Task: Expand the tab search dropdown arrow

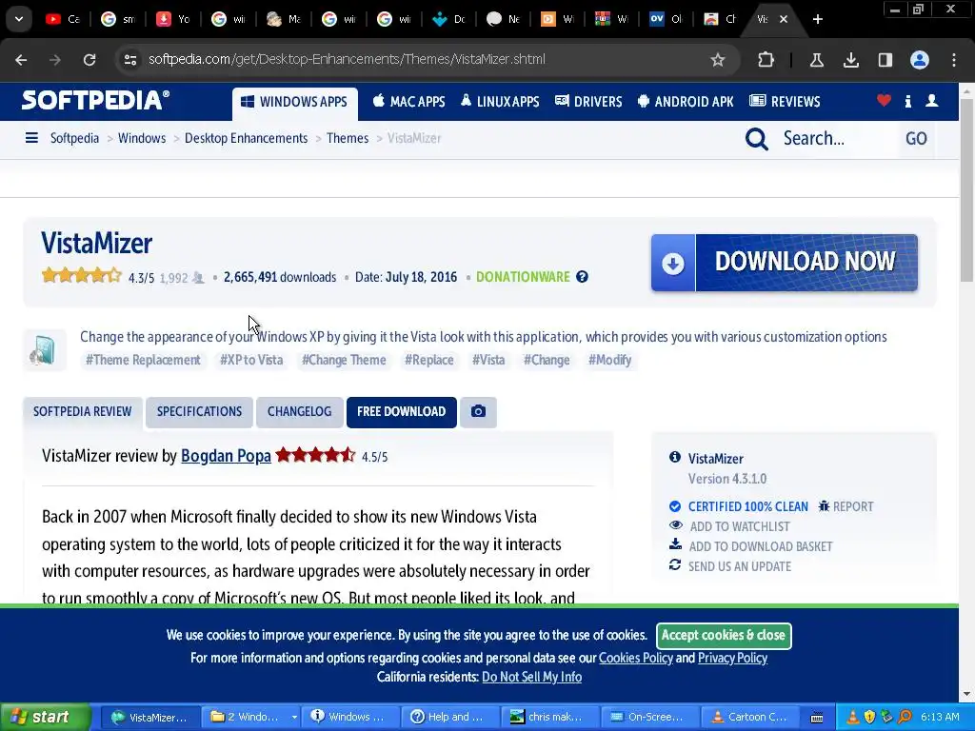Action: pyautogui.click(x=19, y=19)
